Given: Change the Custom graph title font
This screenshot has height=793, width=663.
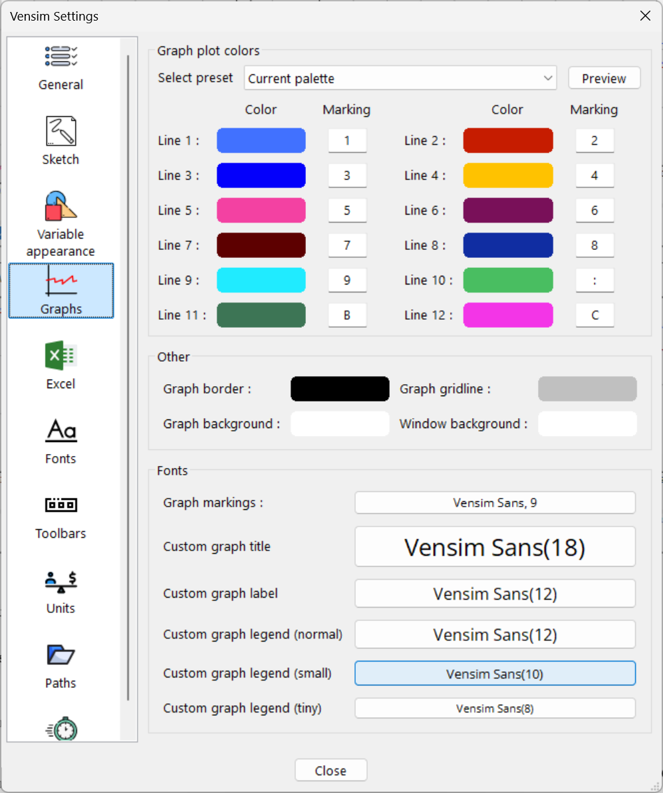Looking at the screenshot, I should [495, 547].
